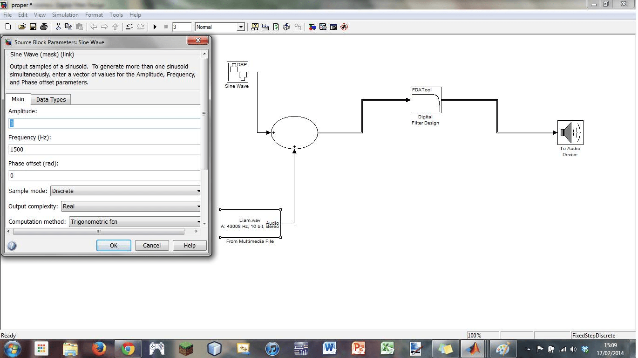Click the Build subsystem toolbar icon
The width and height of the screenshot is (638, 358).
tap(287, 27)
